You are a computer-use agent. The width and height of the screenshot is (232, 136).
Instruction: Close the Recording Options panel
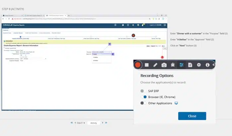192,116
